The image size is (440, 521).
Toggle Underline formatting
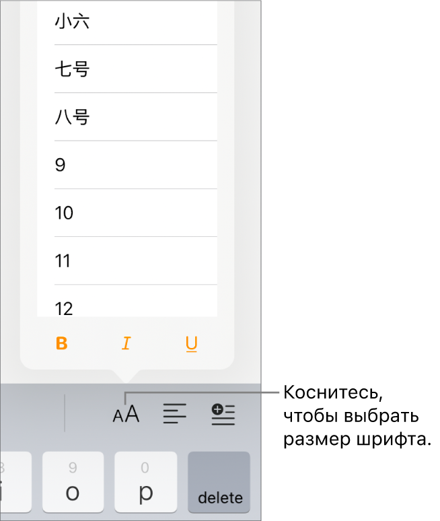[192, 344]
